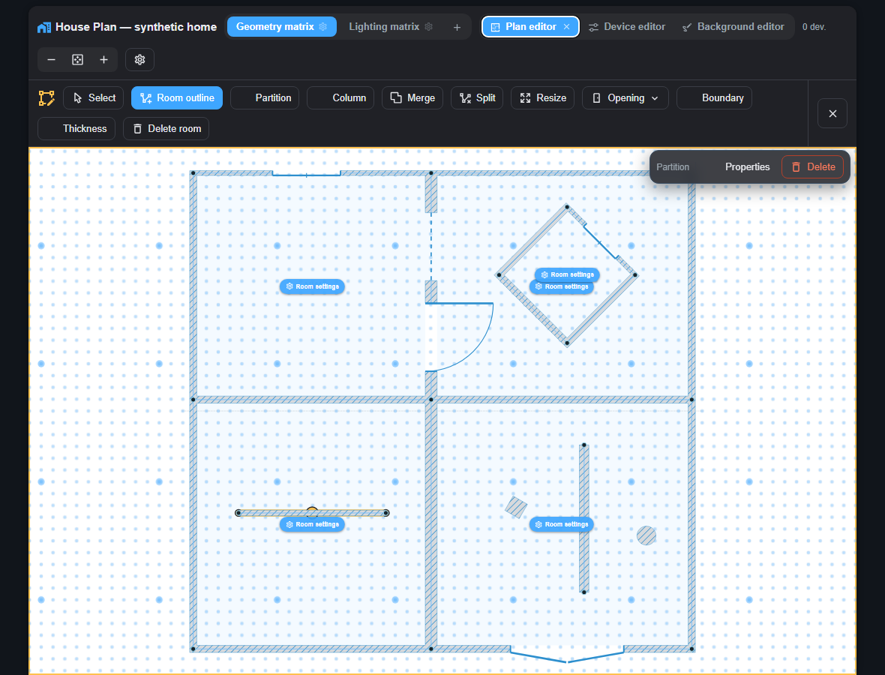Zoom out with the minus button

51,60
